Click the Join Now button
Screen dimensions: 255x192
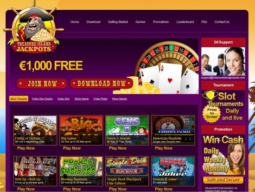(x=42, y=84)
